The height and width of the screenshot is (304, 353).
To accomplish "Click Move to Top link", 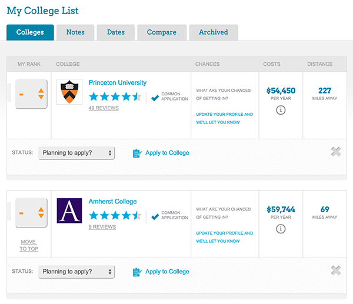I will point(29,245).
